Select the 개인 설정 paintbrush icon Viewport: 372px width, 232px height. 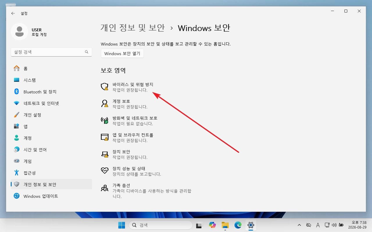[17, 115]
